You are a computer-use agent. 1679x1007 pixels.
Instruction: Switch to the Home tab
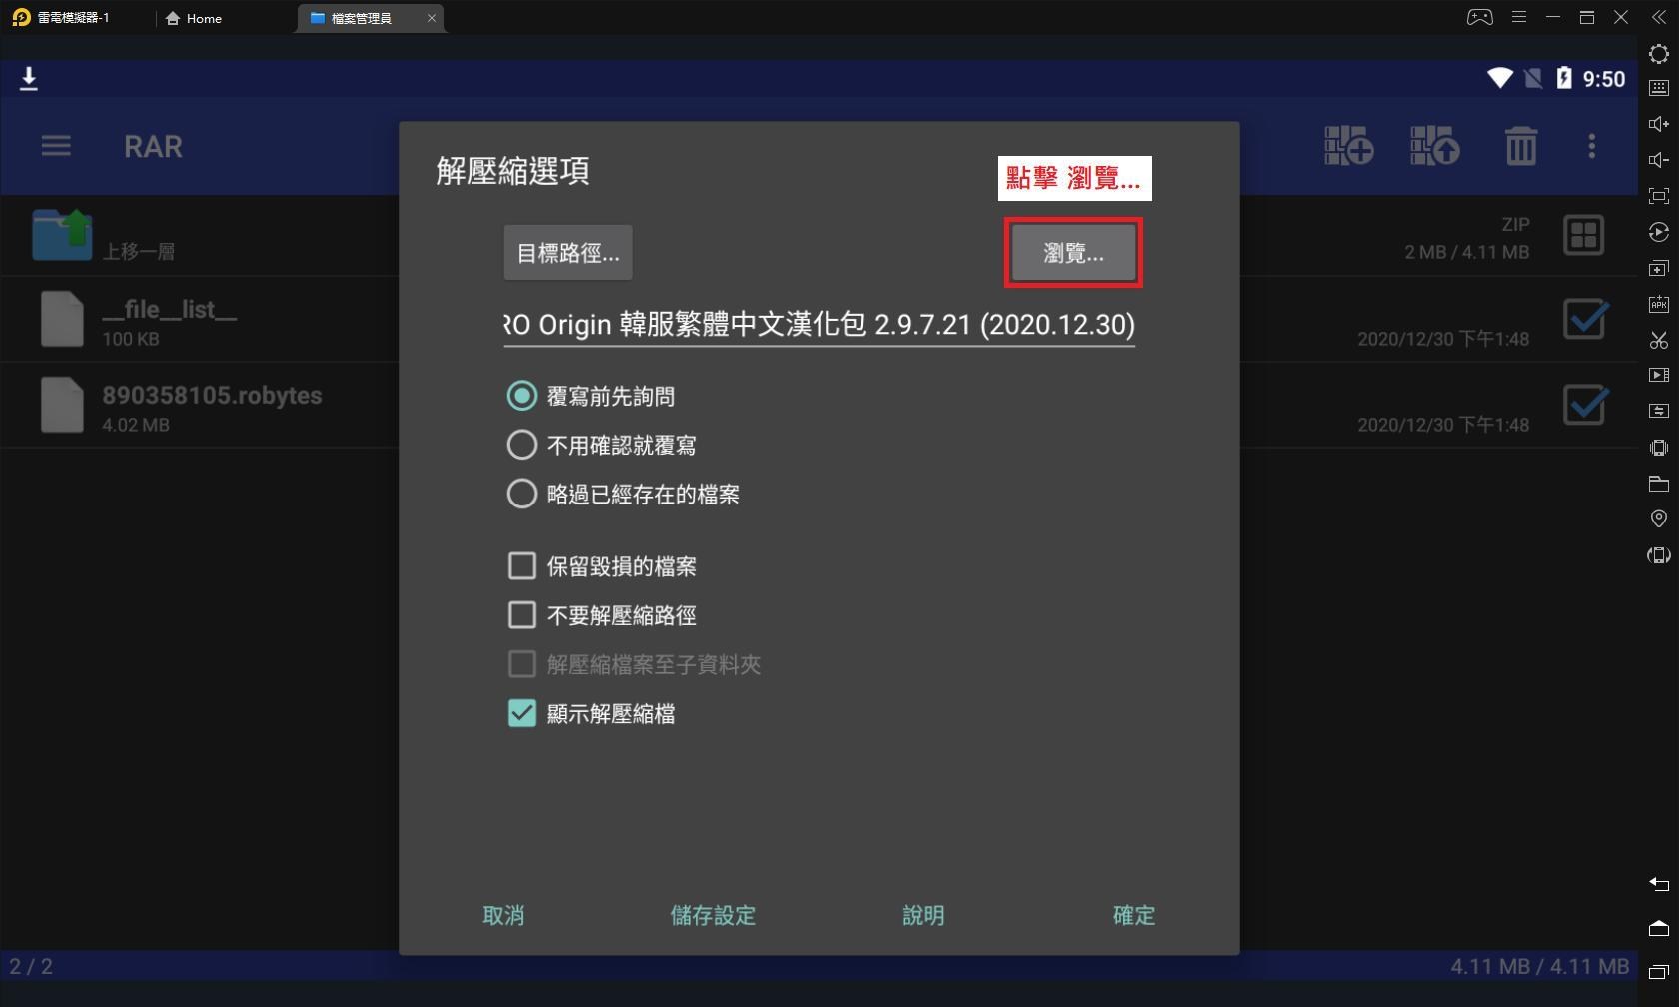(x=194, y=18)
